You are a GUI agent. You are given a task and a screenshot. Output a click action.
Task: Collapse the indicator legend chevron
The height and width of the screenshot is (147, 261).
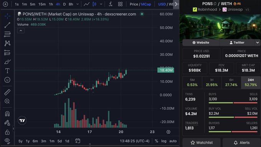(x=21, y=31)
